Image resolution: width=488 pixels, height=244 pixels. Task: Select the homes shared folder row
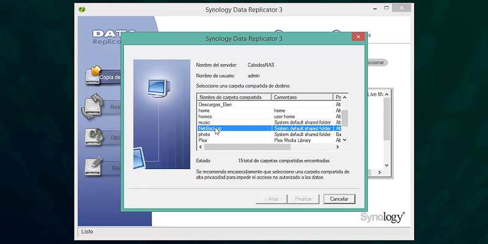coord(269,117)
